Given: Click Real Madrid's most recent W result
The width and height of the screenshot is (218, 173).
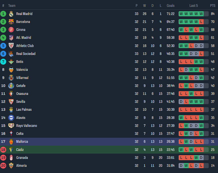Looking at the screenshot, I should coord(201,14).
